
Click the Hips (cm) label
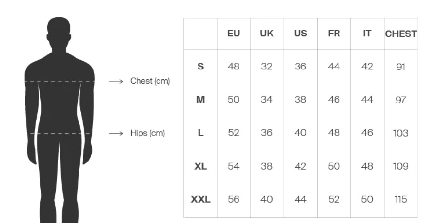[148, 133]
